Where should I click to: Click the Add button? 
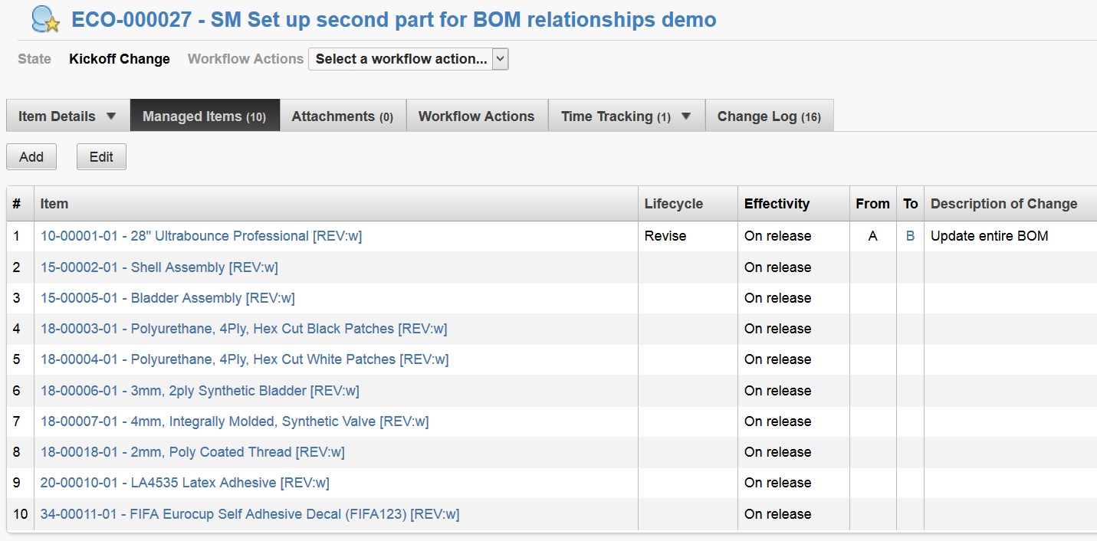tap(31, 156)
